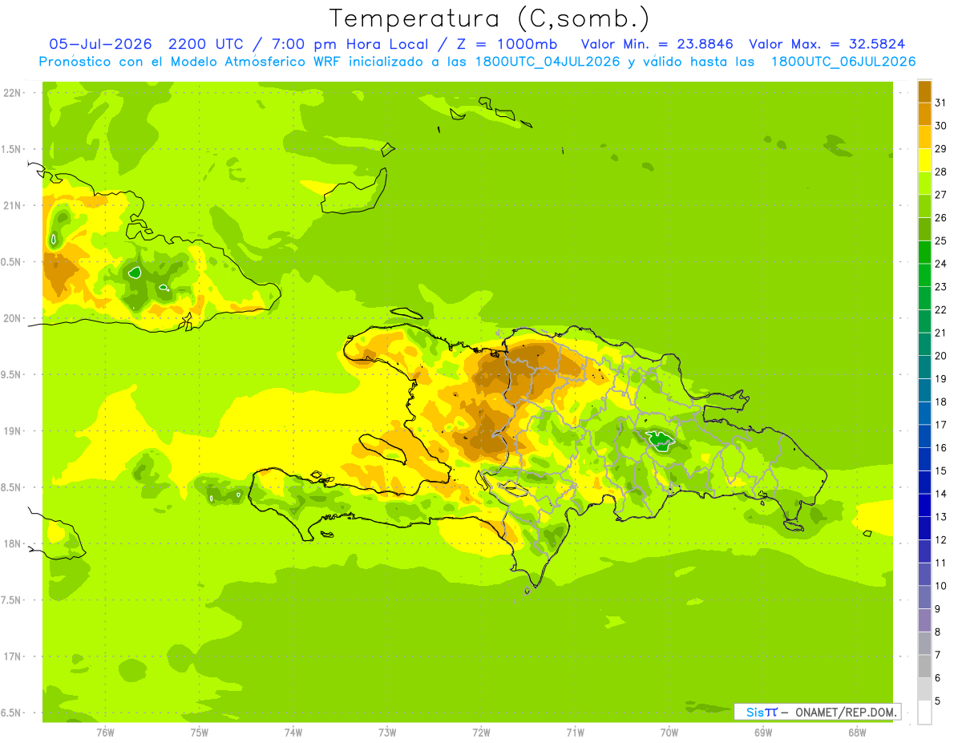Click the '1.5N' latitude label
Viewport: 962px width, 743px height.
tap(12, 149)
